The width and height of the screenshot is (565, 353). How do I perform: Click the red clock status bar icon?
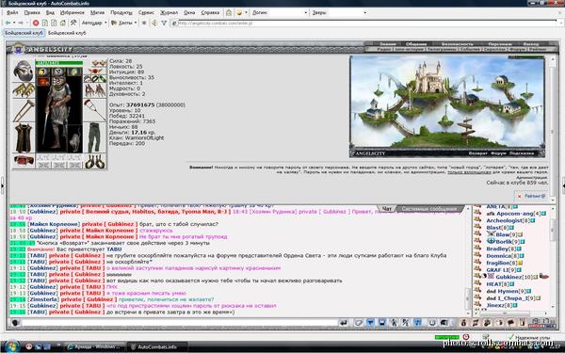tap(465, 337)
